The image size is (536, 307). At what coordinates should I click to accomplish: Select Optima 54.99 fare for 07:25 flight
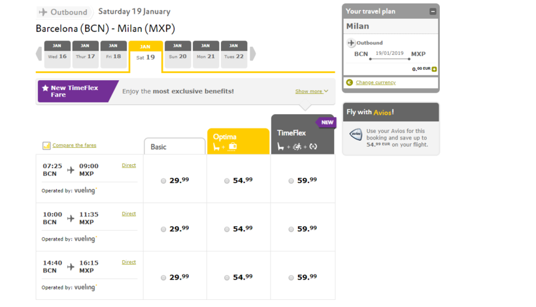[x=227, y=181]
